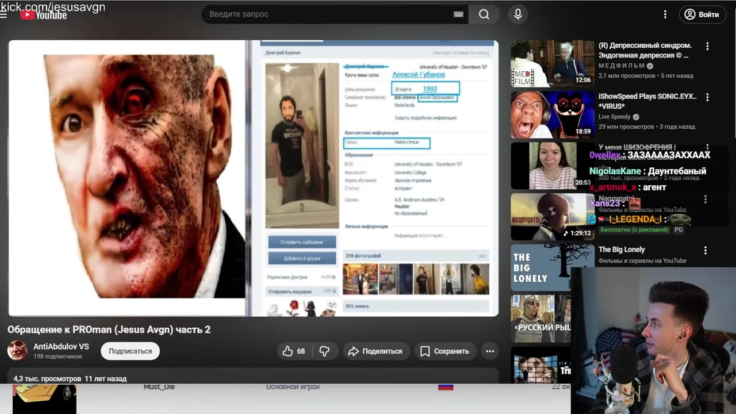This screenshot has width=736, height=414.
Task: Open options for The Big Lonely
Action: (x=706, y=251)
